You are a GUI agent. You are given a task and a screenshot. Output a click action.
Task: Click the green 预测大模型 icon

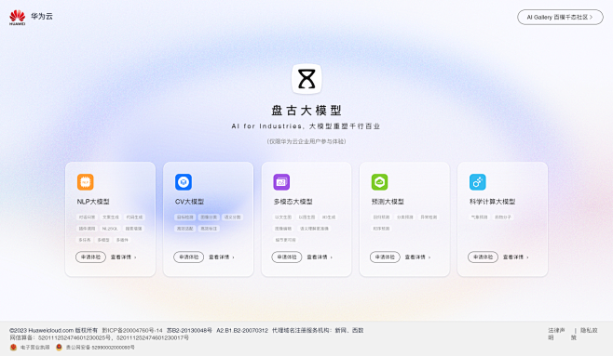point(379,182)
